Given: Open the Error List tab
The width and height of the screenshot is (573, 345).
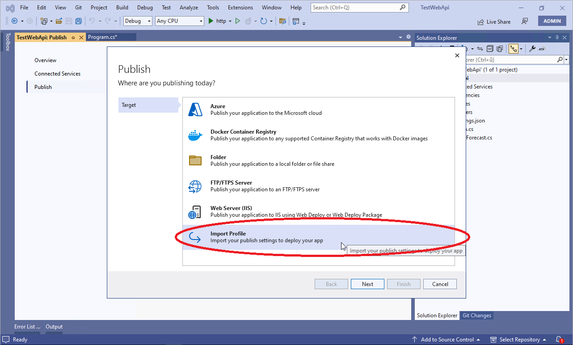Looking at the screenshot, I should (27, 327).
